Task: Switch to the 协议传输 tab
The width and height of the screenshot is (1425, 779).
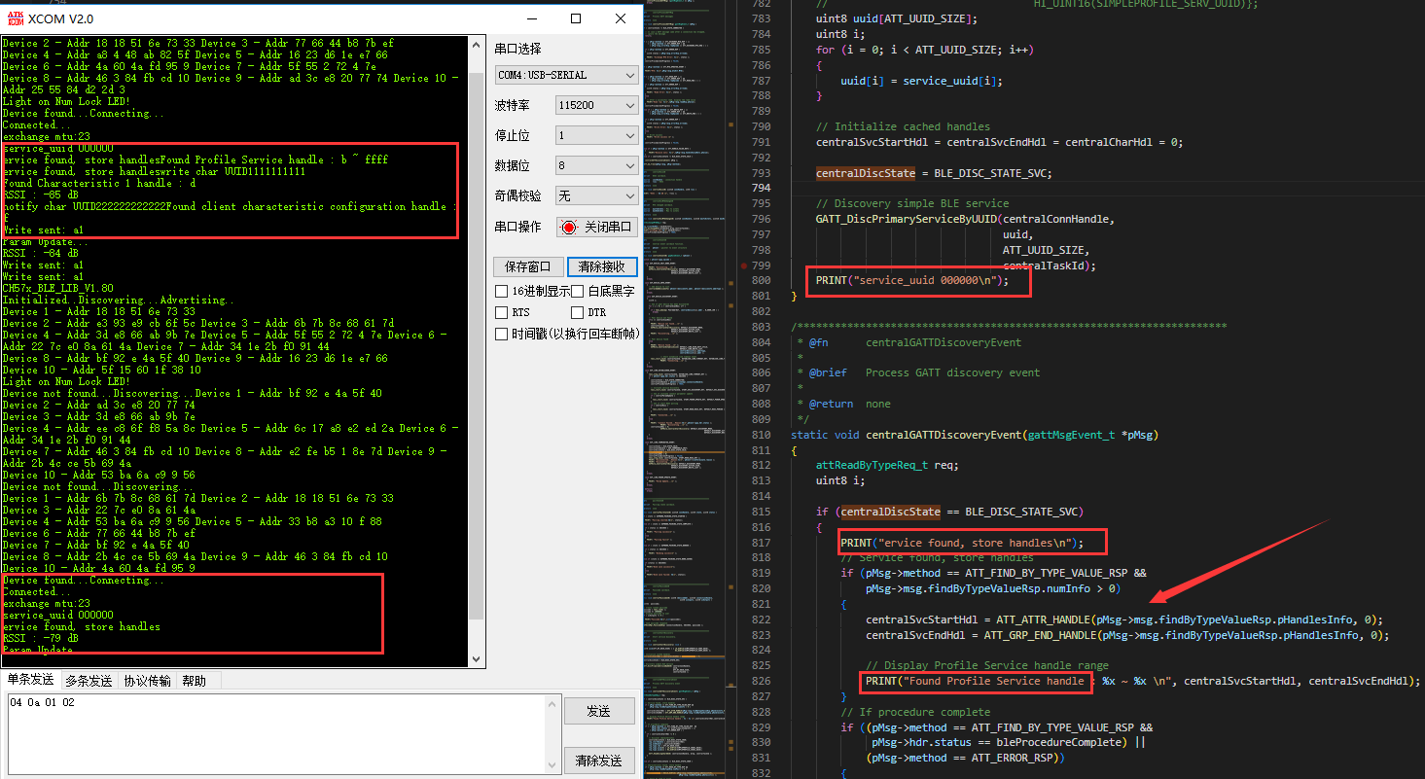Action: click(147, 681)
